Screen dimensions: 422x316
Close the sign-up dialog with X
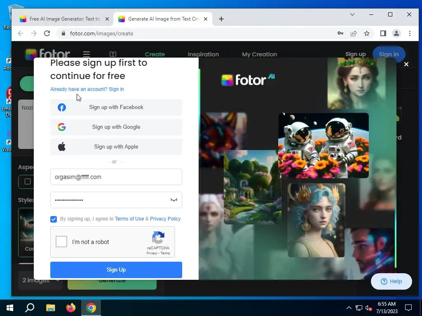(406, 64)
